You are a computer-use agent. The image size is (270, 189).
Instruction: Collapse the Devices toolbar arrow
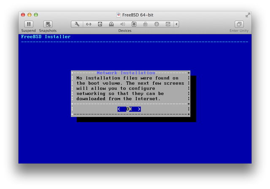pos(176,24)
